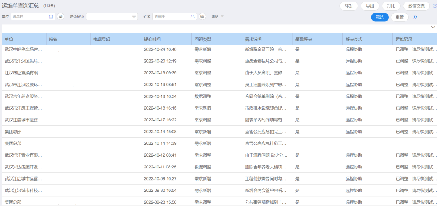Open the requirement 删除吉年养老大楼项…
437x206 pixels.
(265, 167)
